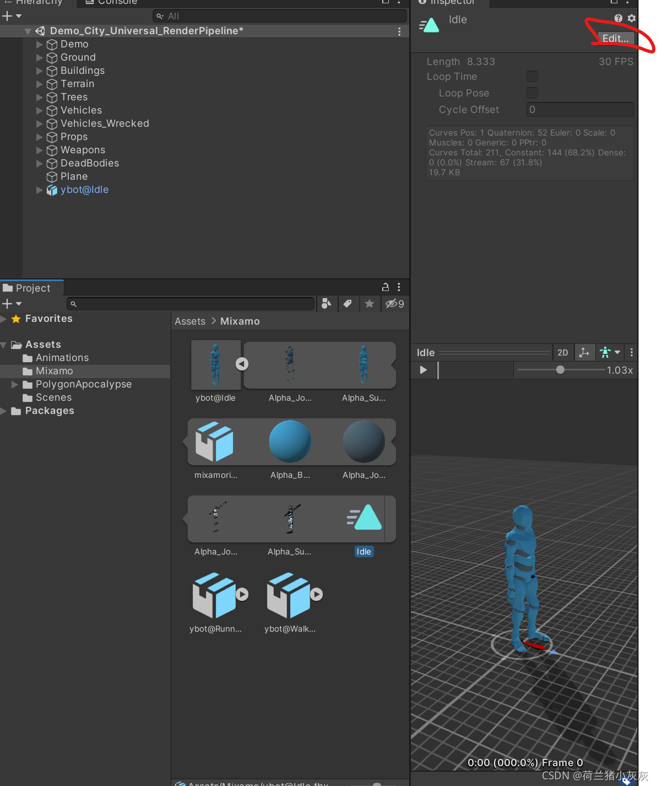Click the save search star icon
The width and height of the screenshot is (657, 786).
(x=370, y=303)
